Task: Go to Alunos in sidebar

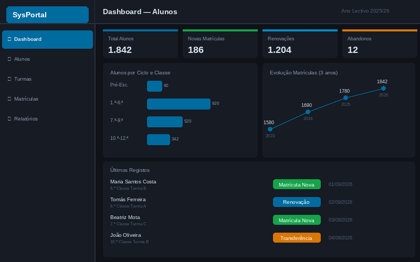Action: (x=47, y=59)
